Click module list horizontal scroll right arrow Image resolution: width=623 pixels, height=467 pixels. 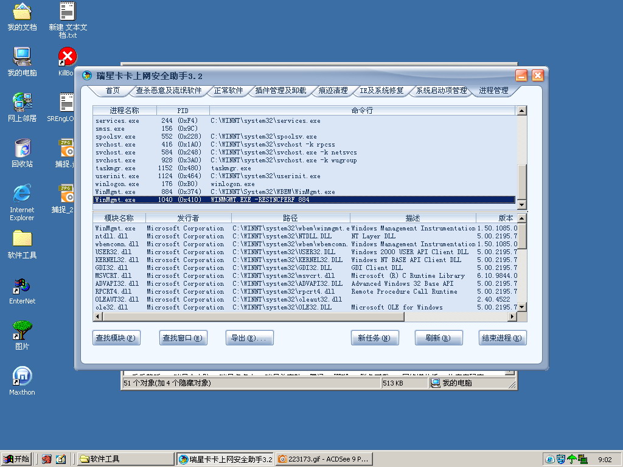[x=512, y=316]
